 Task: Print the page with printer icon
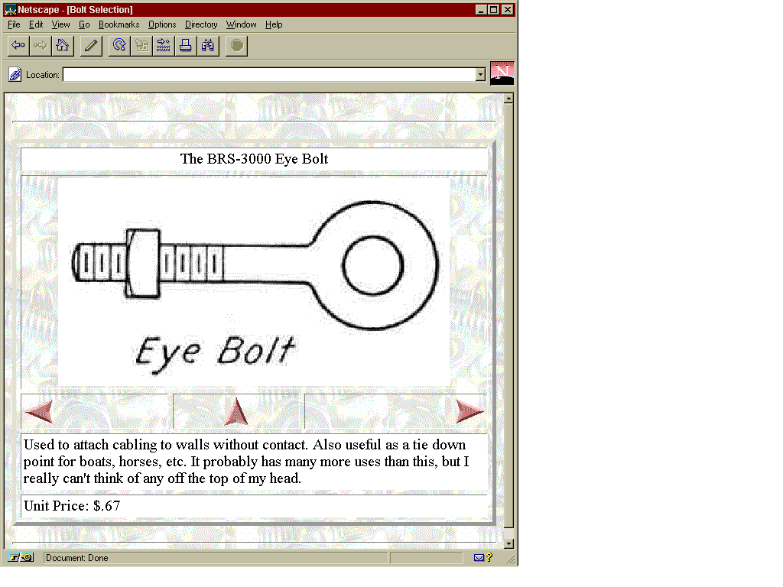[x=185, y=46]
